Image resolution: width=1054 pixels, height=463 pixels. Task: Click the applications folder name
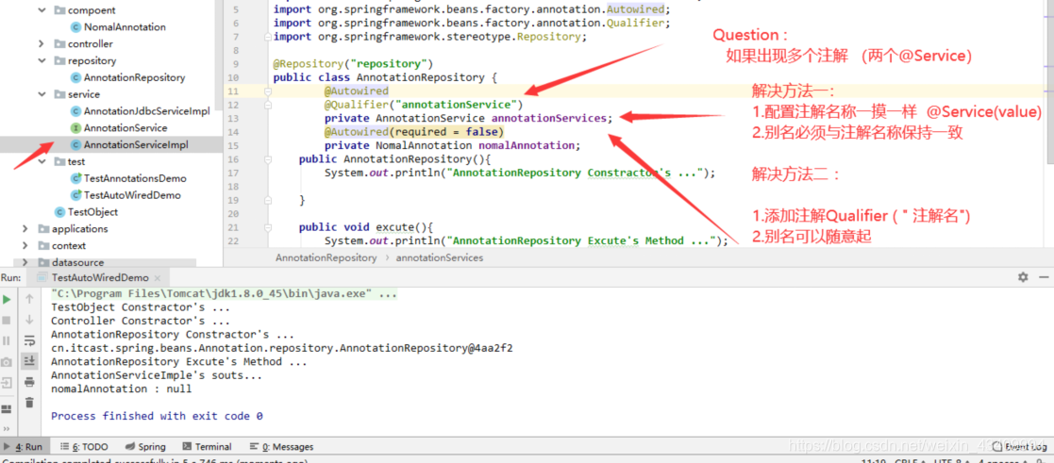tap(79, 228)
